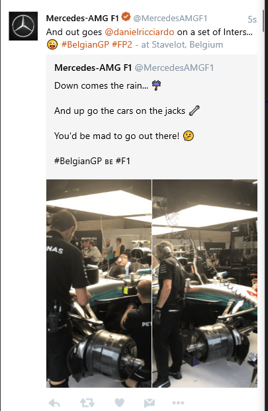Like the tweet with the heart icon
The width and height of the screenshot is (268, 411).
pos(120,402)
